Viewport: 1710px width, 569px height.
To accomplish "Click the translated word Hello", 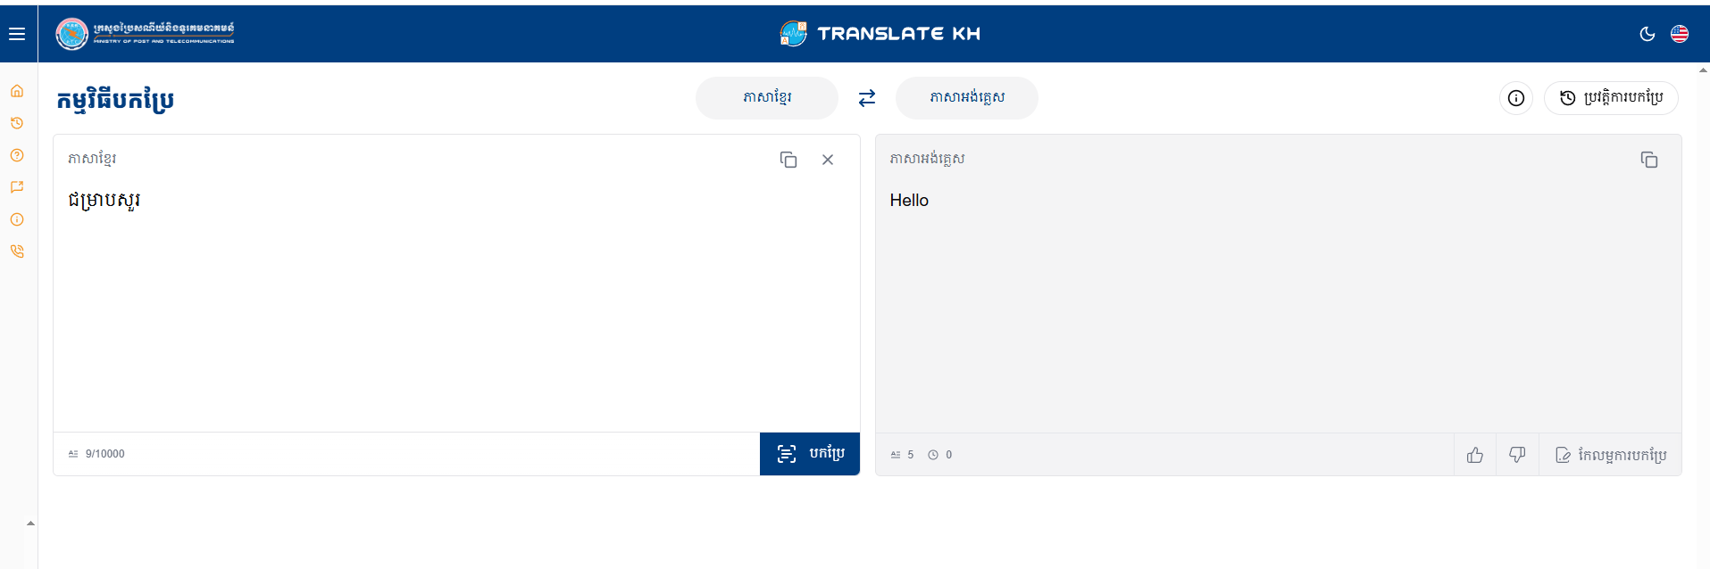I will [909, 201].
